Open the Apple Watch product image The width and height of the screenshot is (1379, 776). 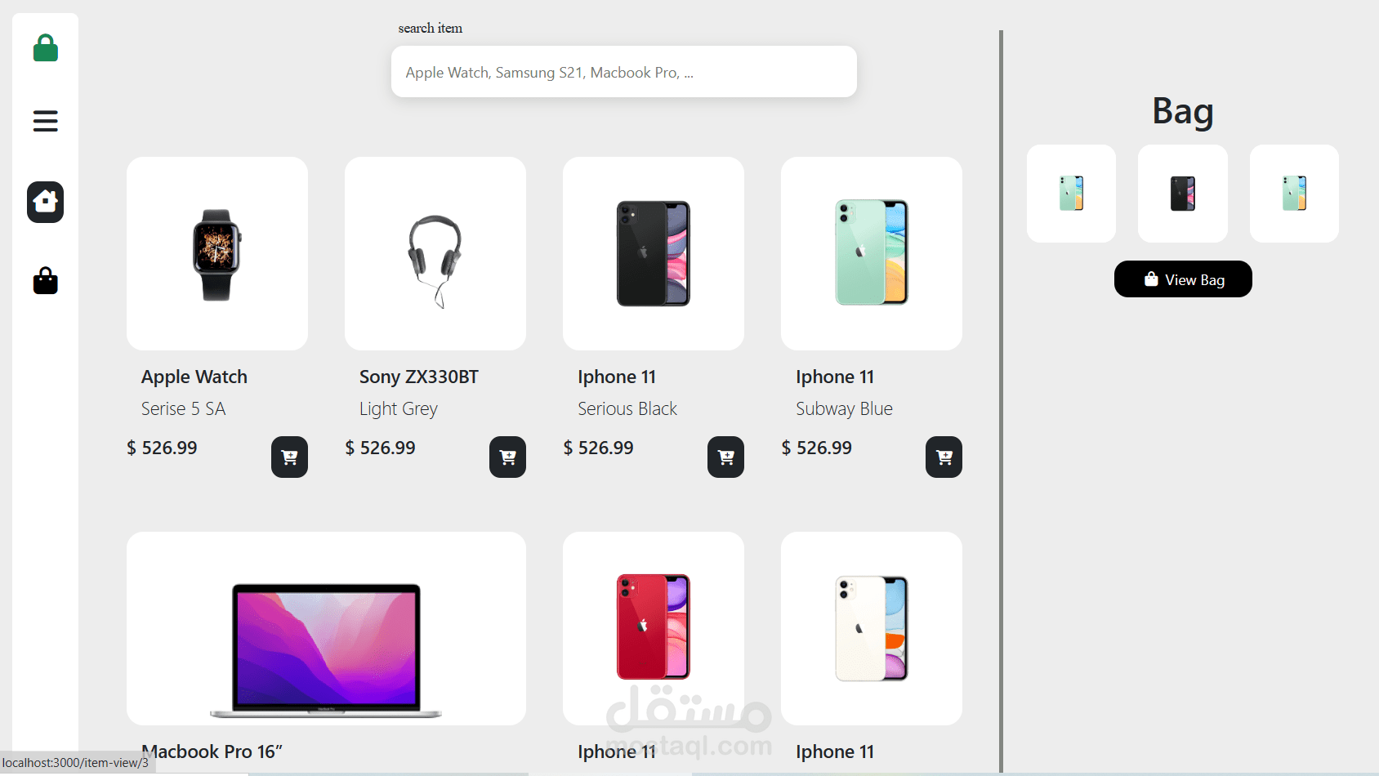(x=217, y=254)
